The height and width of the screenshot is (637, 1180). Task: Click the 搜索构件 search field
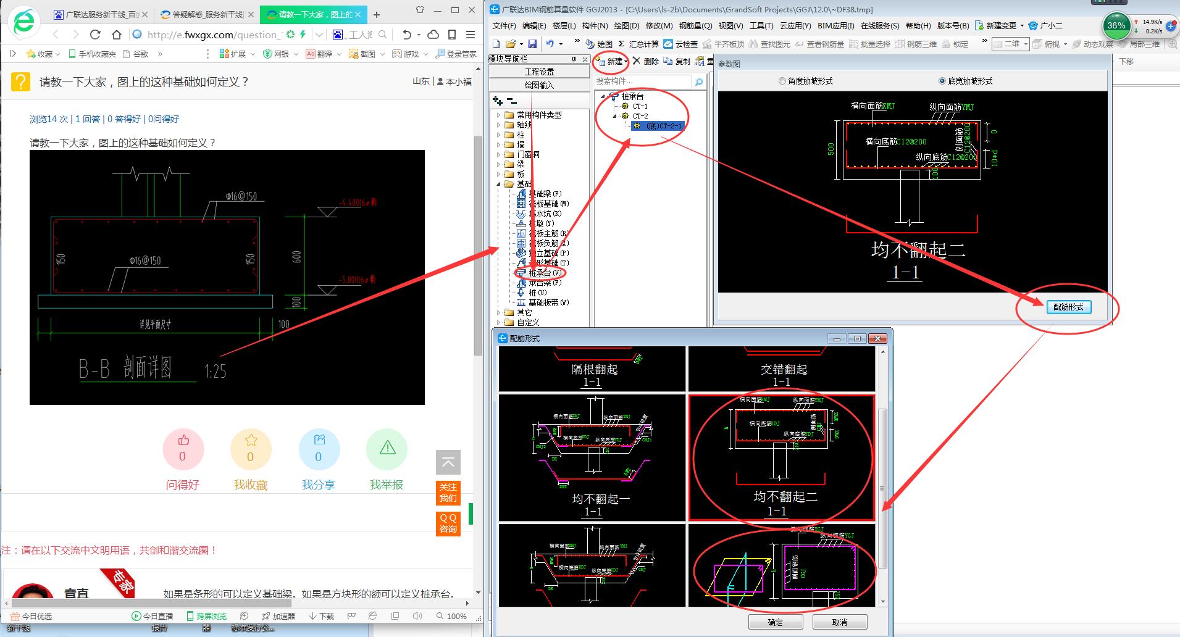tap(642, 81)
